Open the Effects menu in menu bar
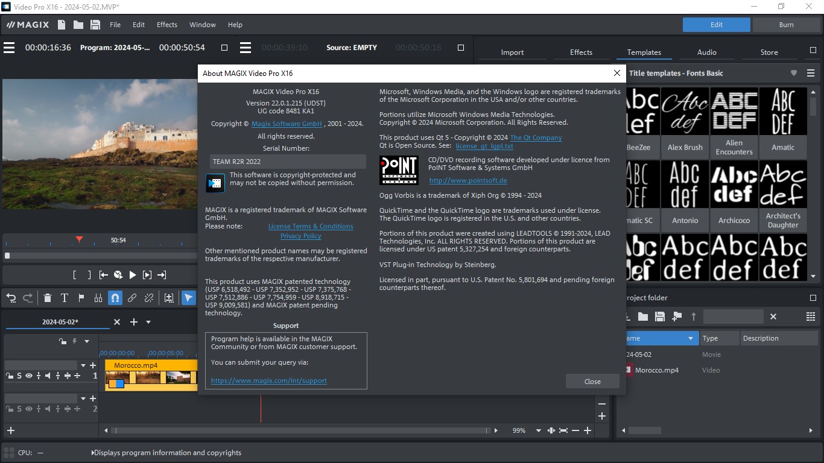Screen dimensions: 824x463 click(x=167, y=25)
